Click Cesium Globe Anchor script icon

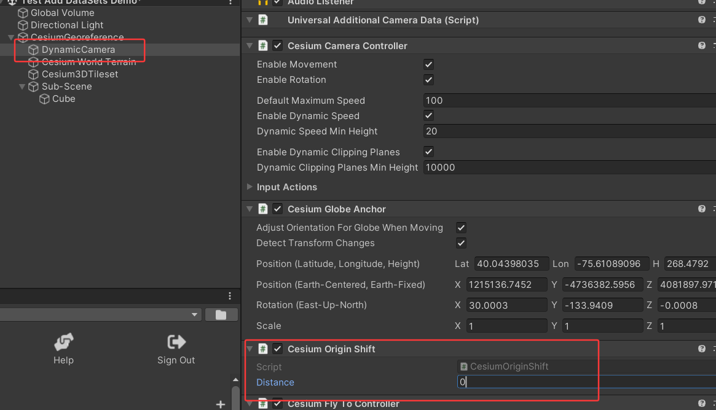(263, 209)
